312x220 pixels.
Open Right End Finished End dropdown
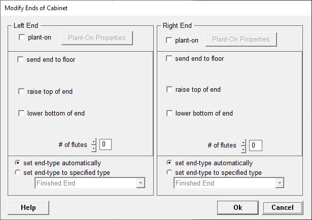[279, 183]
